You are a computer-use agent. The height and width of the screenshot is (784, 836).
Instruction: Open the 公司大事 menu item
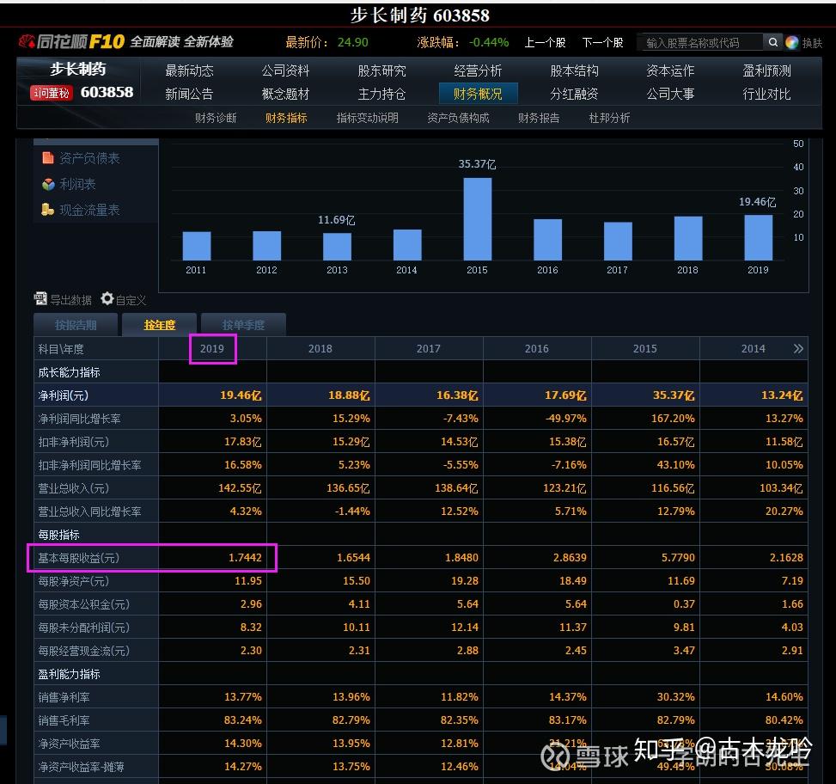pyautogui.click(x=670, y=94)
